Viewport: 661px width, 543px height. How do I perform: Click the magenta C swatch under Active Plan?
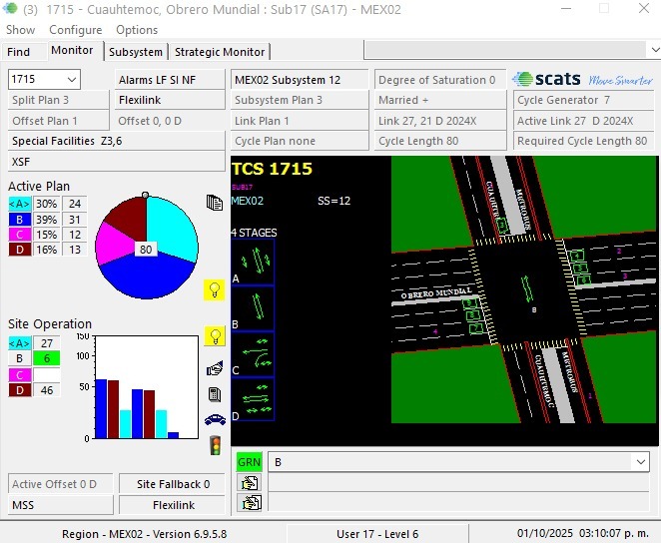coord(19,235)
